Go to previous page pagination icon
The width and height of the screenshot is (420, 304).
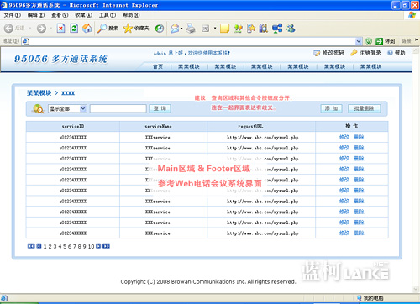point(39,246)
